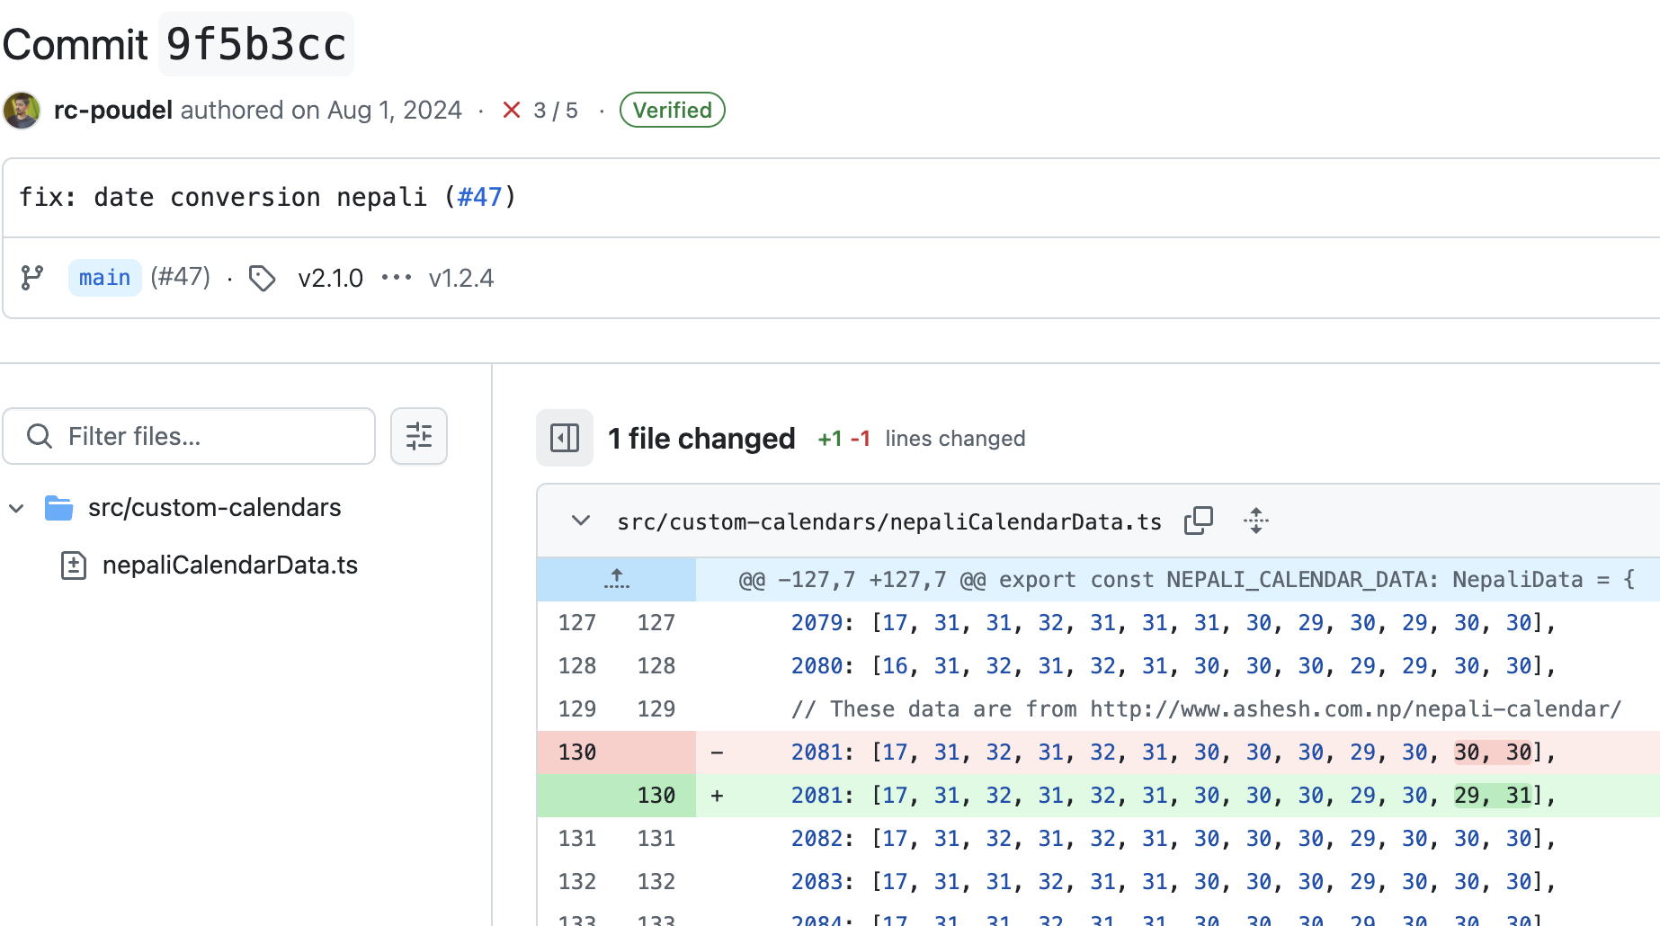This screenshot has height=926, width=1660.
Task: Open the file filter options button
Action: coord(419,436)
